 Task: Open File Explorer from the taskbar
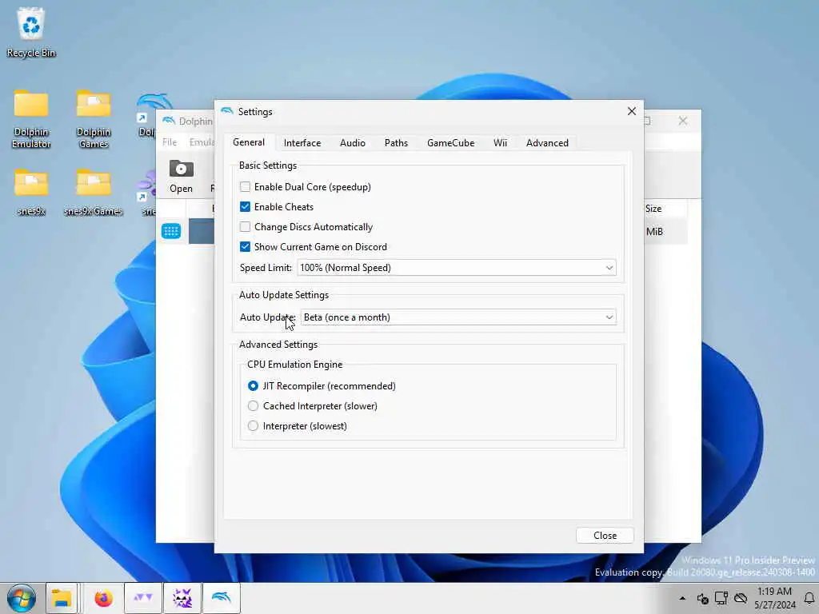62,598
